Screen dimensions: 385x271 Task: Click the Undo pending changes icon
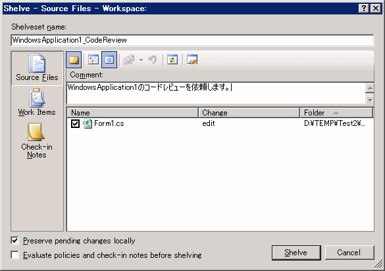[153, 60]
